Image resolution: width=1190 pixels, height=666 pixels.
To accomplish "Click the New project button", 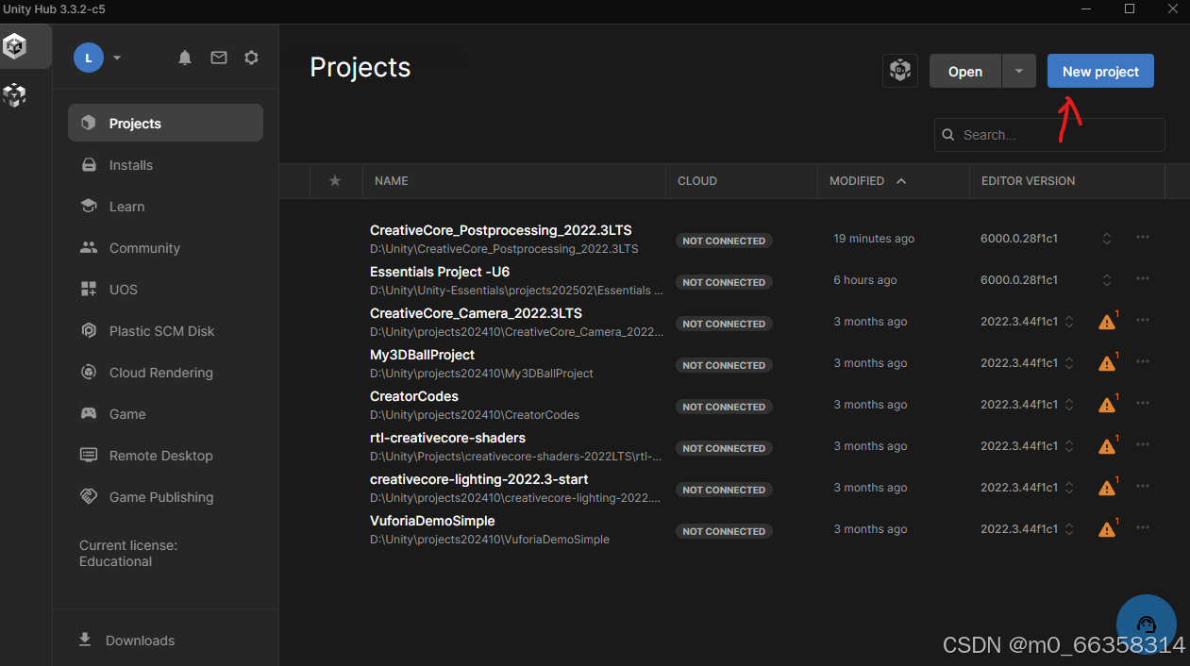I will [1100, 71].
